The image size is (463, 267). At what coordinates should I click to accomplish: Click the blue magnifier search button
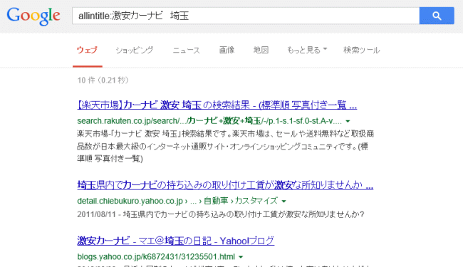(437, 16)
